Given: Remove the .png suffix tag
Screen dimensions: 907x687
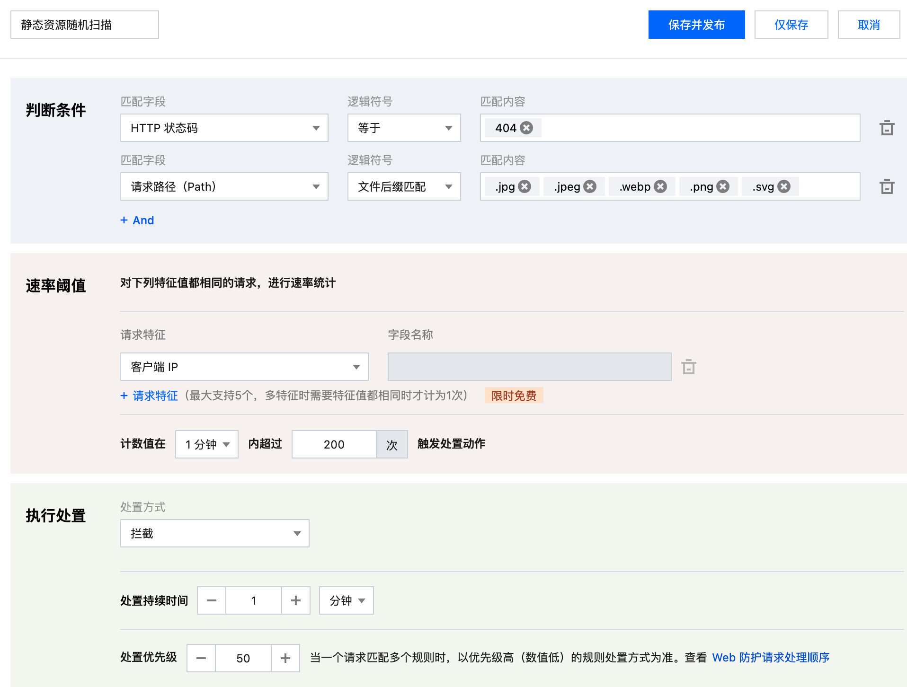Looking at the screenshot, I should click(x=723, y=186).
